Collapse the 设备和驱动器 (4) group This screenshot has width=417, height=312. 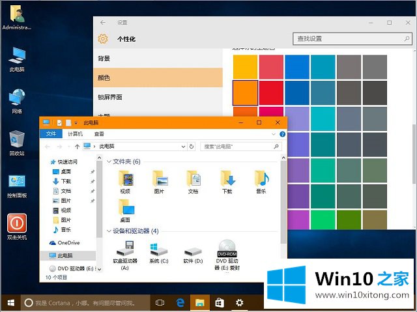[x=109, y=231]
